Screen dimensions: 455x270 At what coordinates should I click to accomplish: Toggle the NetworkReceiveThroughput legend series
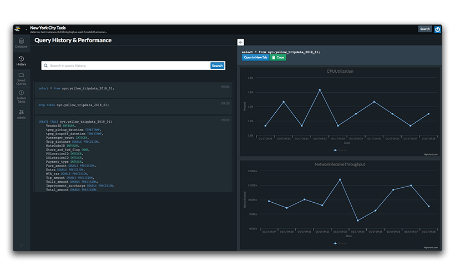tap(340, 243)
